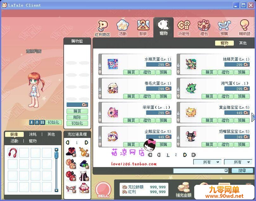Open the 輔助語 help category
256x201 pixels.
click(245, 28)
